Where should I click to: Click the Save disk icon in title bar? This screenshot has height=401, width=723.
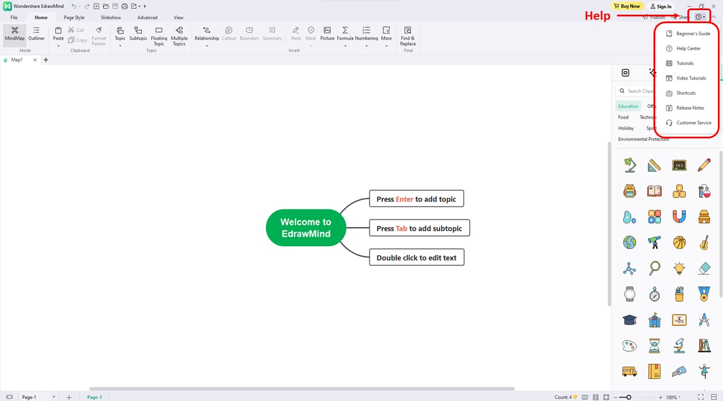click(x=115, y=6)
